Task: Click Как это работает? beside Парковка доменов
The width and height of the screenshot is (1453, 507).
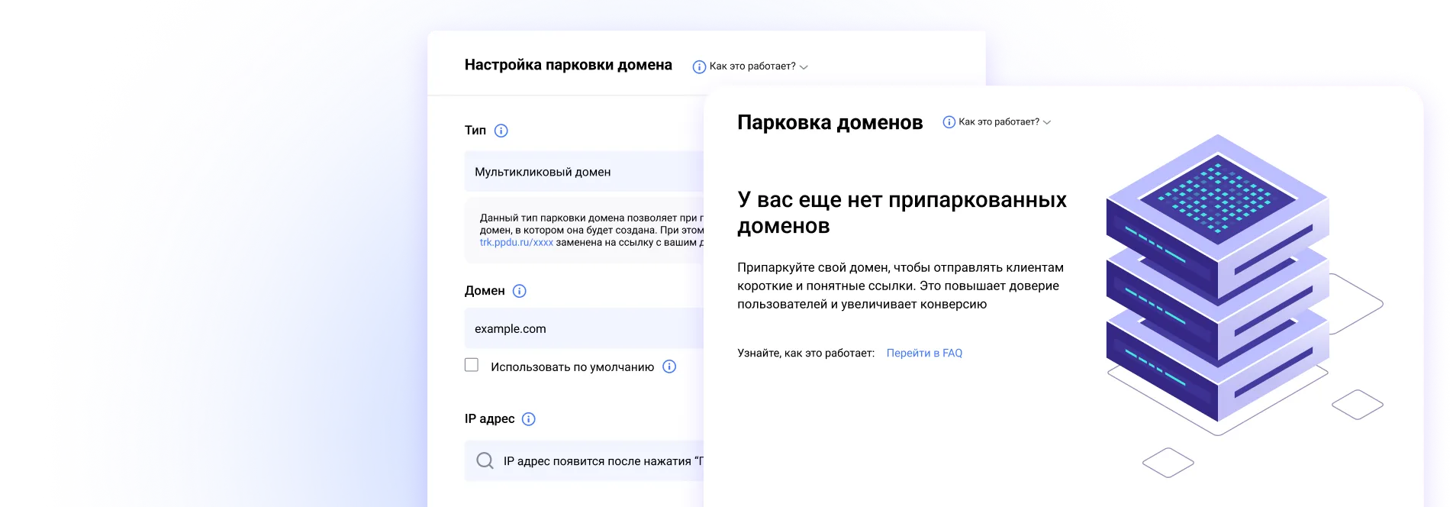Action: click(998, 122)
